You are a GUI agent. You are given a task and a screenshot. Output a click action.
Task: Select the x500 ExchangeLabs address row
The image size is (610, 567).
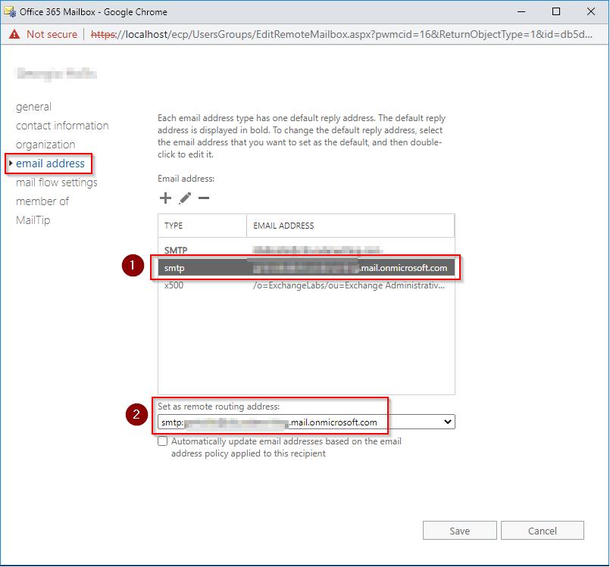pos(306,285)
